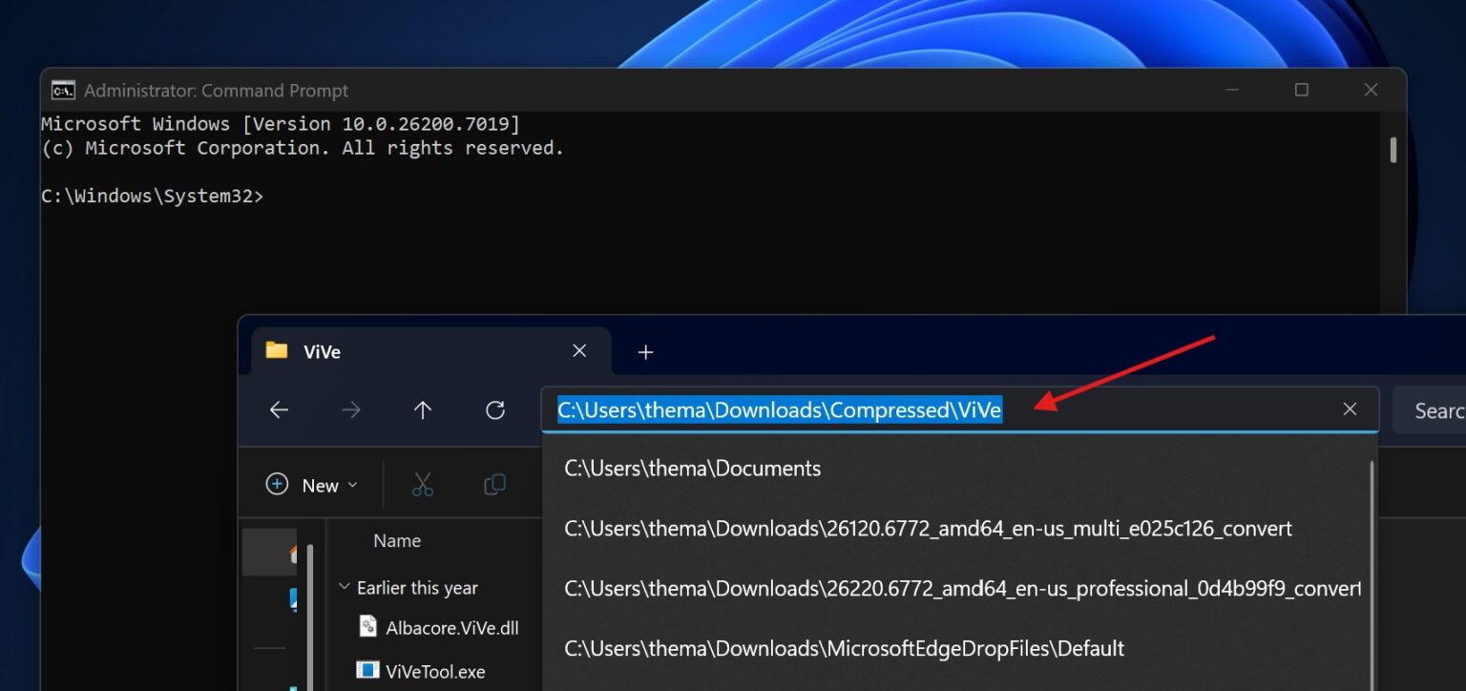Choose the MicrosoftEdgeDropFiles\Default path suggestion
1466x691 pixels.
[844, 648]
